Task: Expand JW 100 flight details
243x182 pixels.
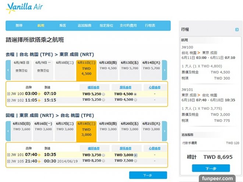Action: (9, 94)
